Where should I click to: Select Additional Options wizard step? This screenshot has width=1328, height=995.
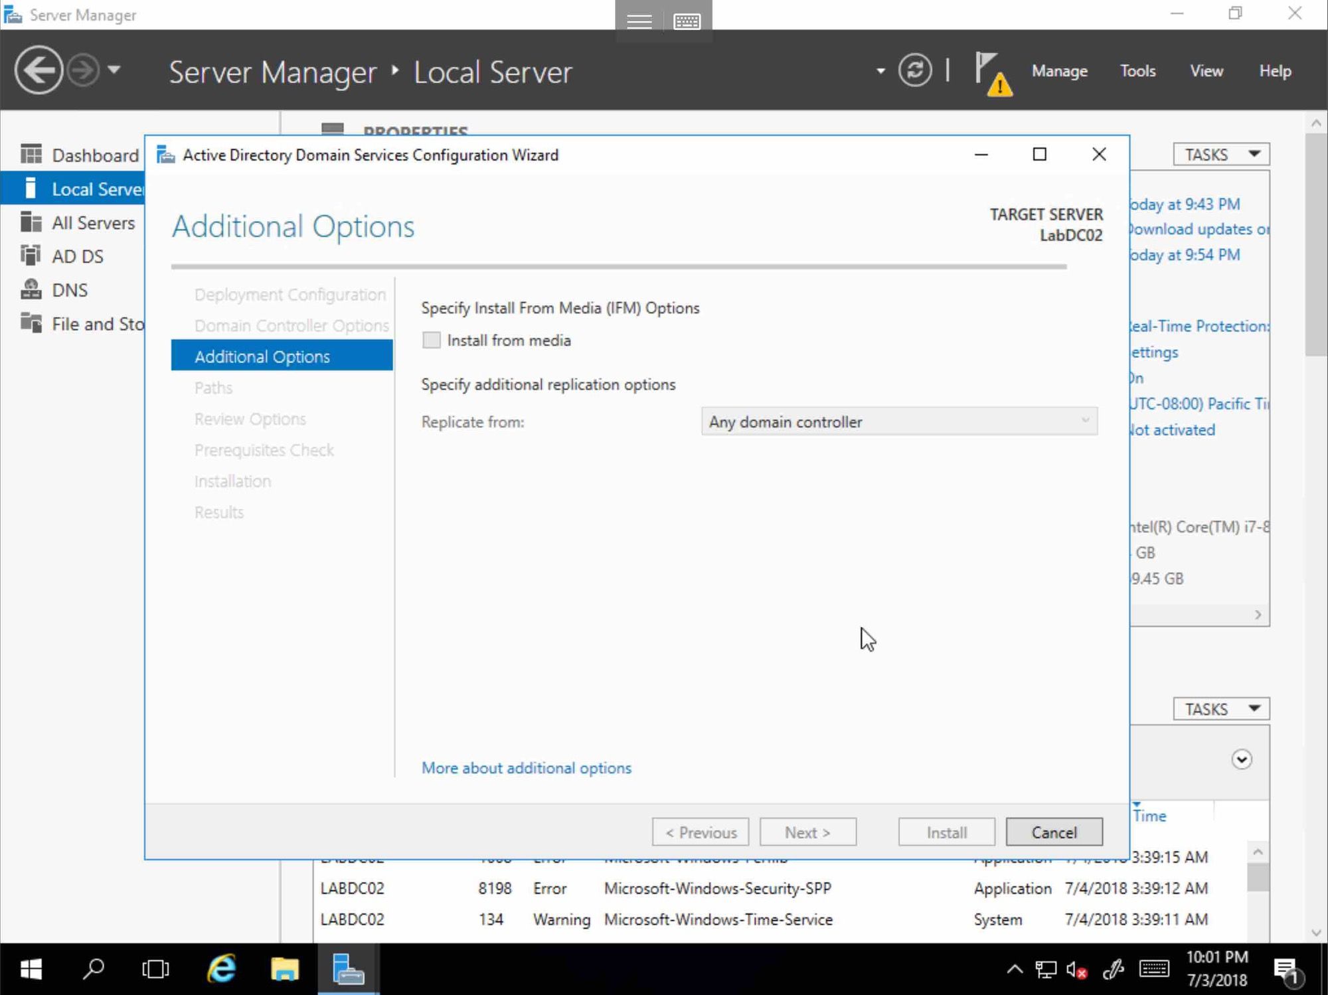tap(282, 356)
